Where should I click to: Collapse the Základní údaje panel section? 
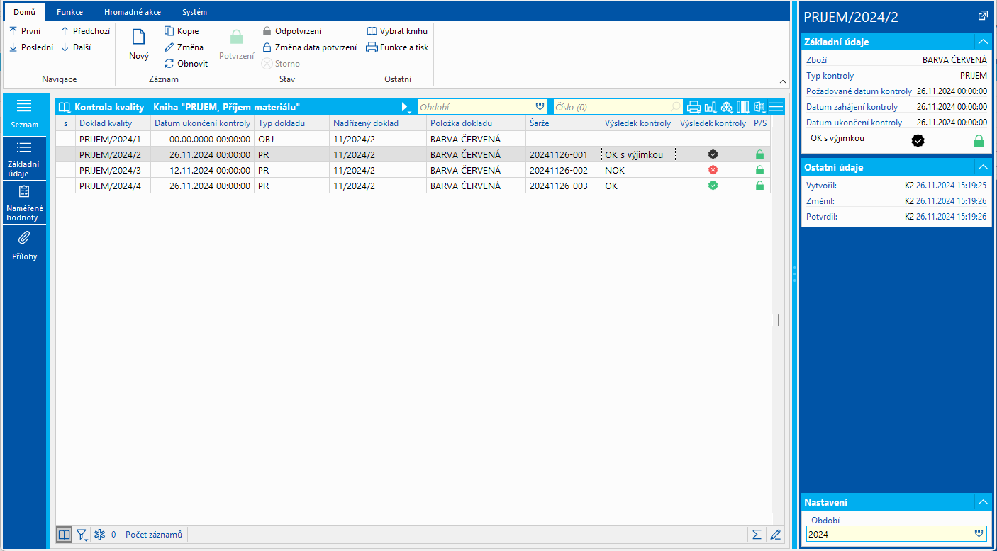[982, 42]
